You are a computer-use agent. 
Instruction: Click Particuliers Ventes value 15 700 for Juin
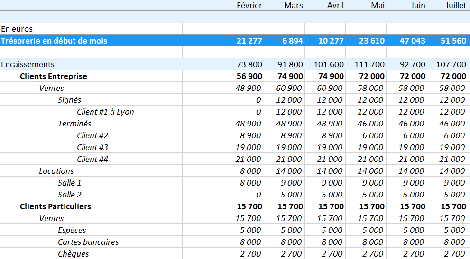click(411, 218)
